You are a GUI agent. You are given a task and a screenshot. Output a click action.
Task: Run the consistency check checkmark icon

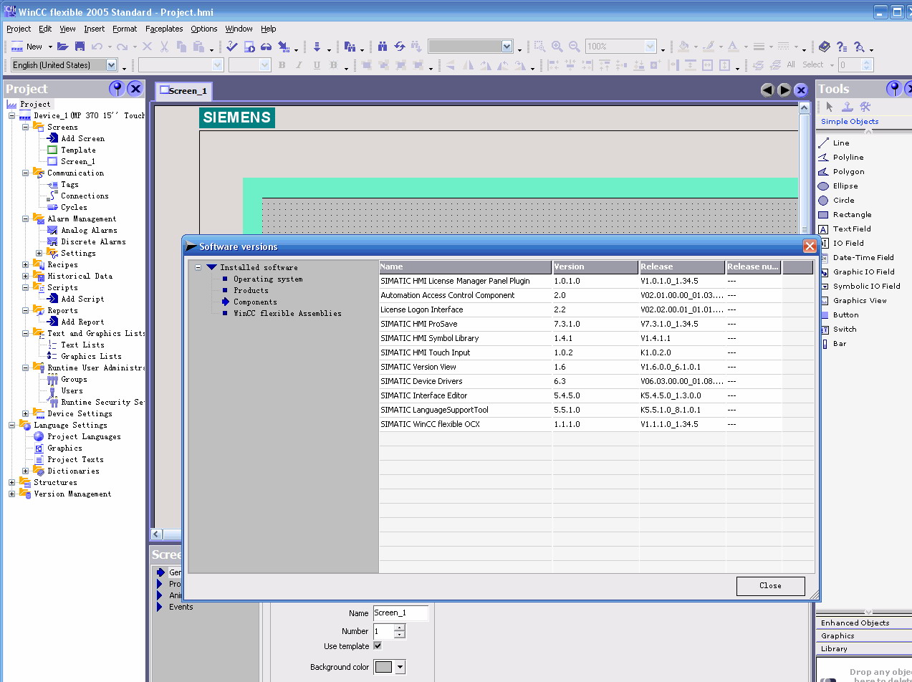click(231, 47)
